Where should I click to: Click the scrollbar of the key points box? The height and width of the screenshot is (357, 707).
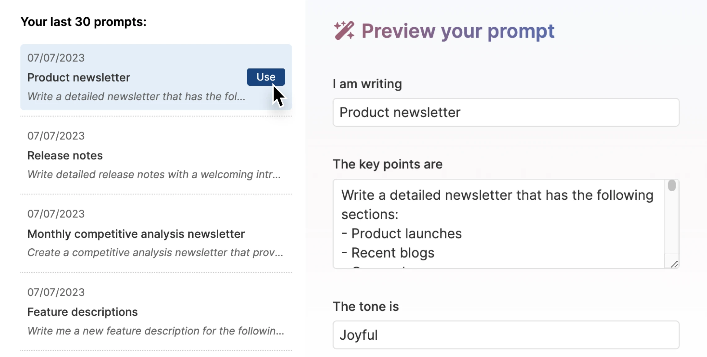click(672, 185)
